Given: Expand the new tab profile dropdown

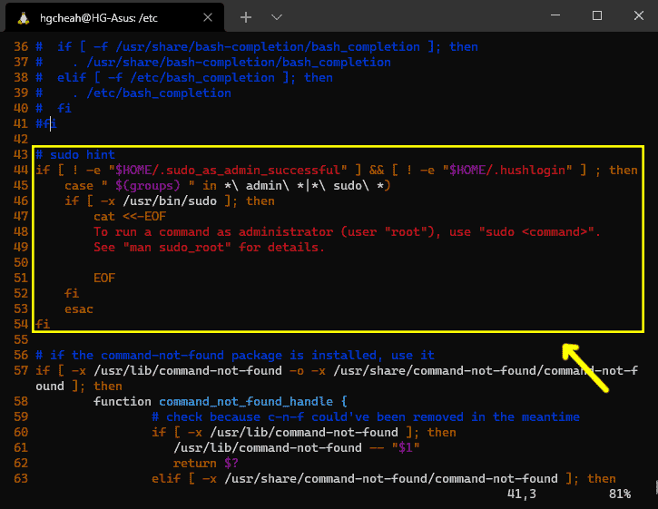Looking at the screenshot, I should (277, 17).
